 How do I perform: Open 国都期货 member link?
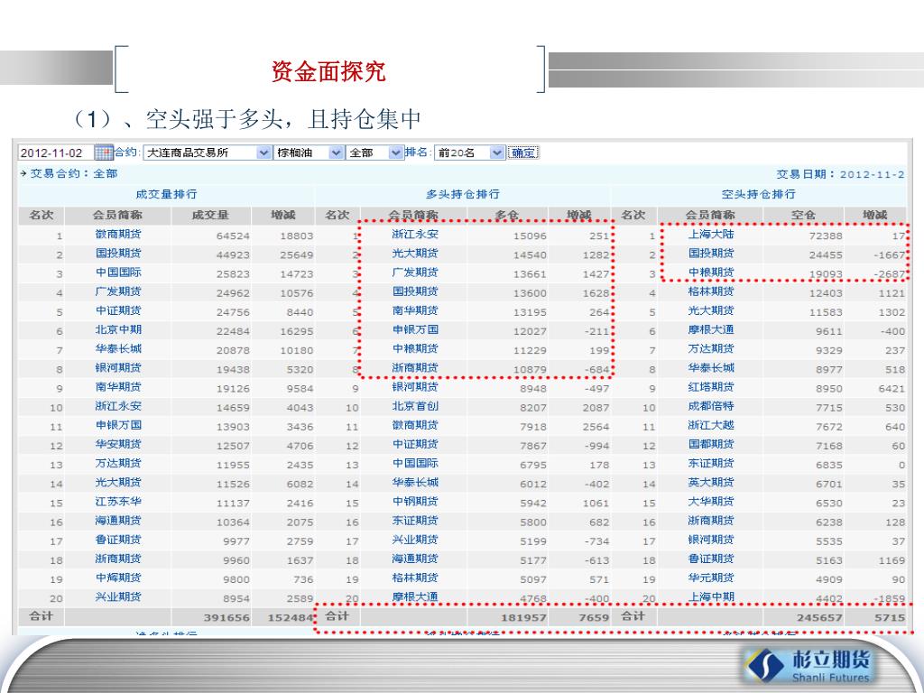(711, 444)
